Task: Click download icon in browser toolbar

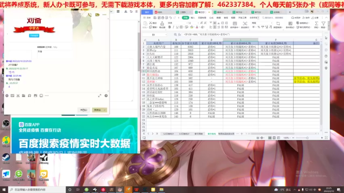Action: pyautogui.click(x=126, y=12)
